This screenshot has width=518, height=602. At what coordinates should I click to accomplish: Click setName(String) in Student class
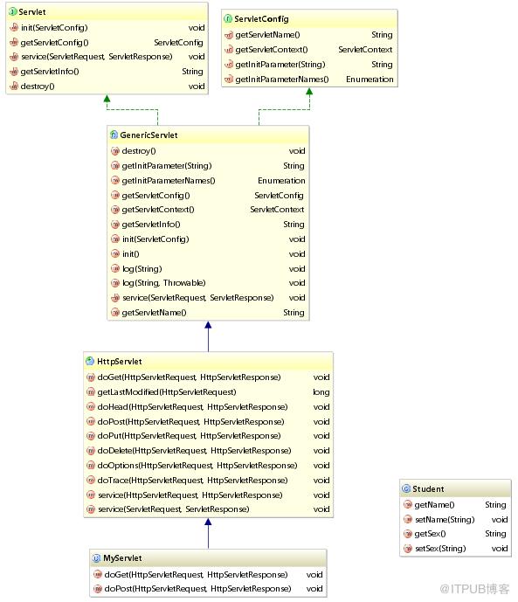point(445,520)
